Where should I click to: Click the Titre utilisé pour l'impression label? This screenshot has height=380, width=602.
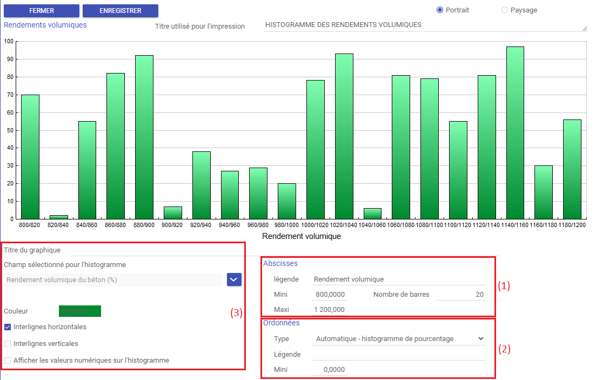[199, 26]
